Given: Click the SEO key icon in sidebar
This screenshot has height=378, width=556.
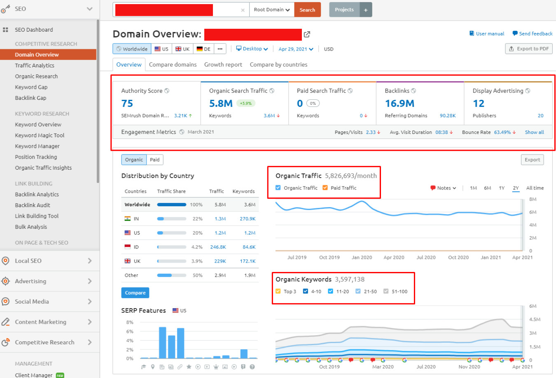Looking at the screenshot, I should (x=5, y=9).
